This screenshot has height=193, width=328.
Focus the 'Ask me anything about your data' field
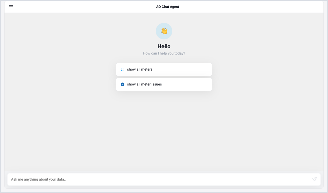pos(164,179)
